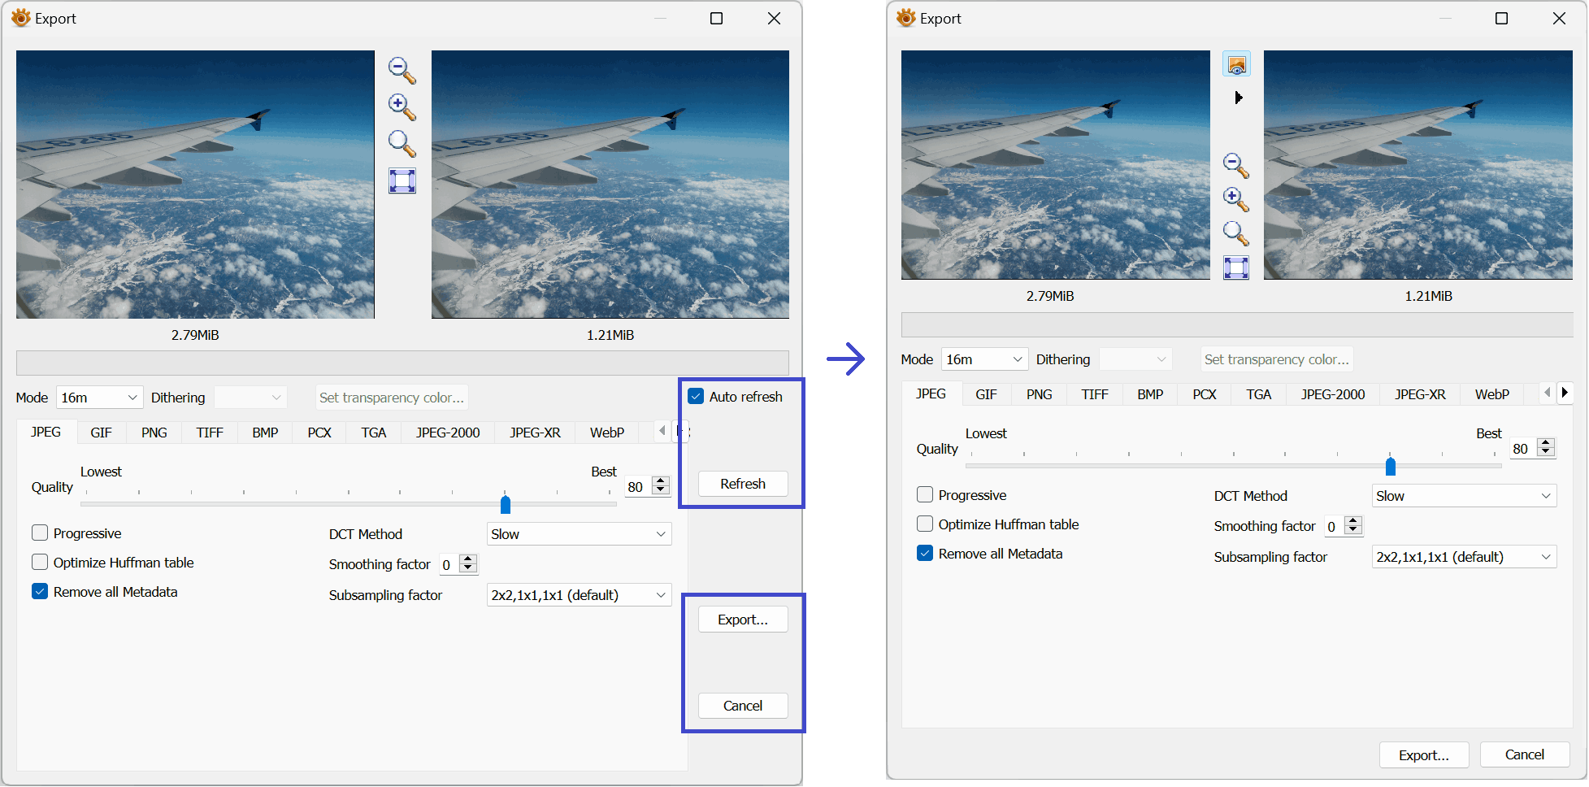Image resolution: width=1589 pixels, height=787 pixels.
Task: Toggle the auto preview image icon in right dialog
Action: [x=1236, y=64]
